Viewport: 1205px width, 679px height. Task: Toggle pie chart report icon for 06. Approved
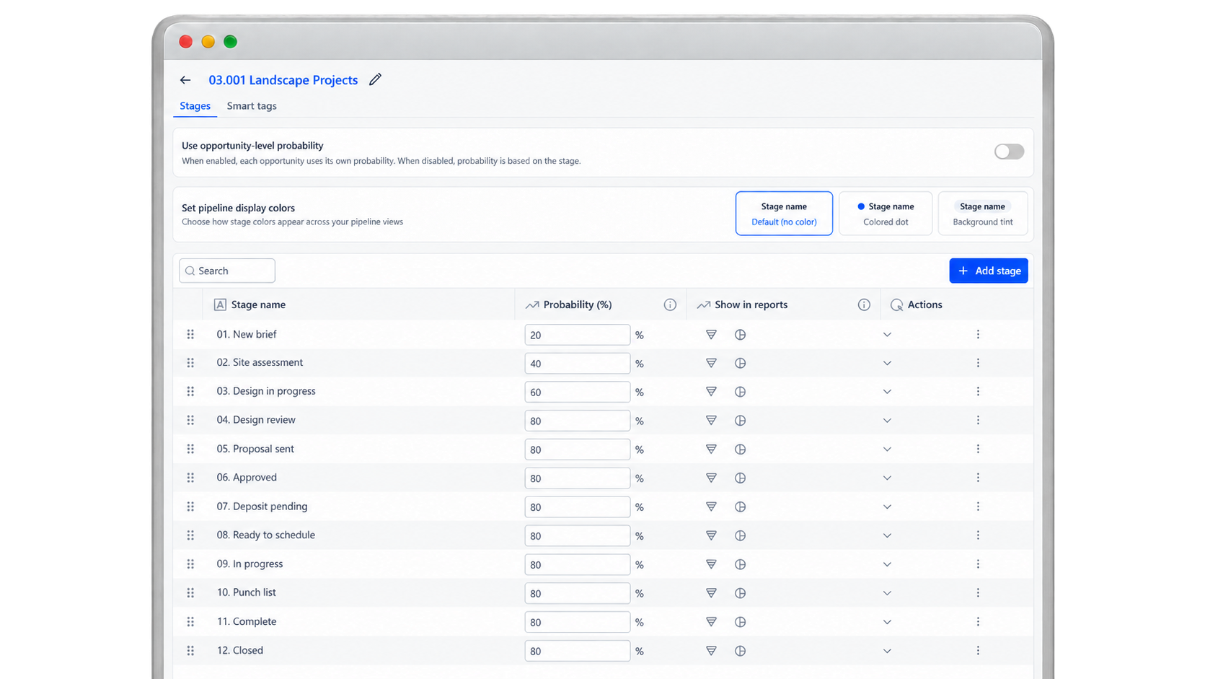point(740,478)
